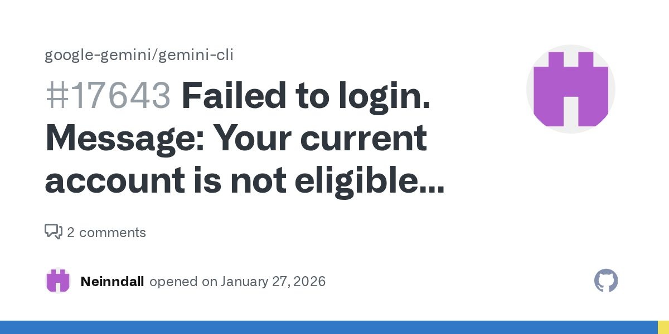Open the Neinndall username profile link
This screenshot has height=334, width=669.
pyautogui.click(x=112, y=281)
